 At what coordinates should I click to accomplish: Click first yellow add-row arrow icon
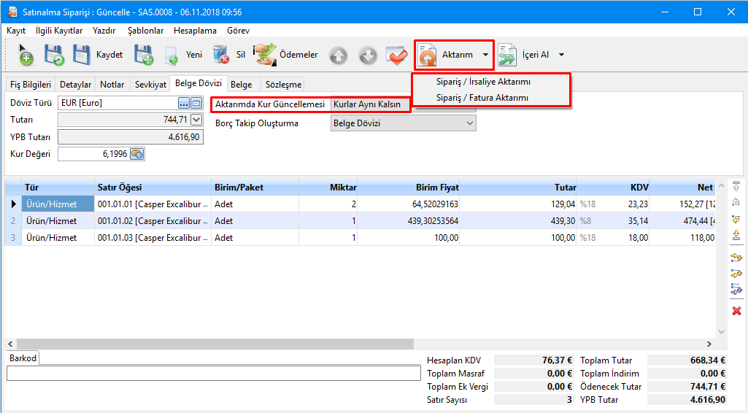[736, 258]
